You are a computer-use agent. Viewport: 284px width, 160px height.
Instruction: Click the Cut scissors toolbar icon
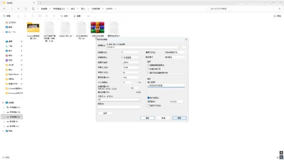tap(18, 16)
